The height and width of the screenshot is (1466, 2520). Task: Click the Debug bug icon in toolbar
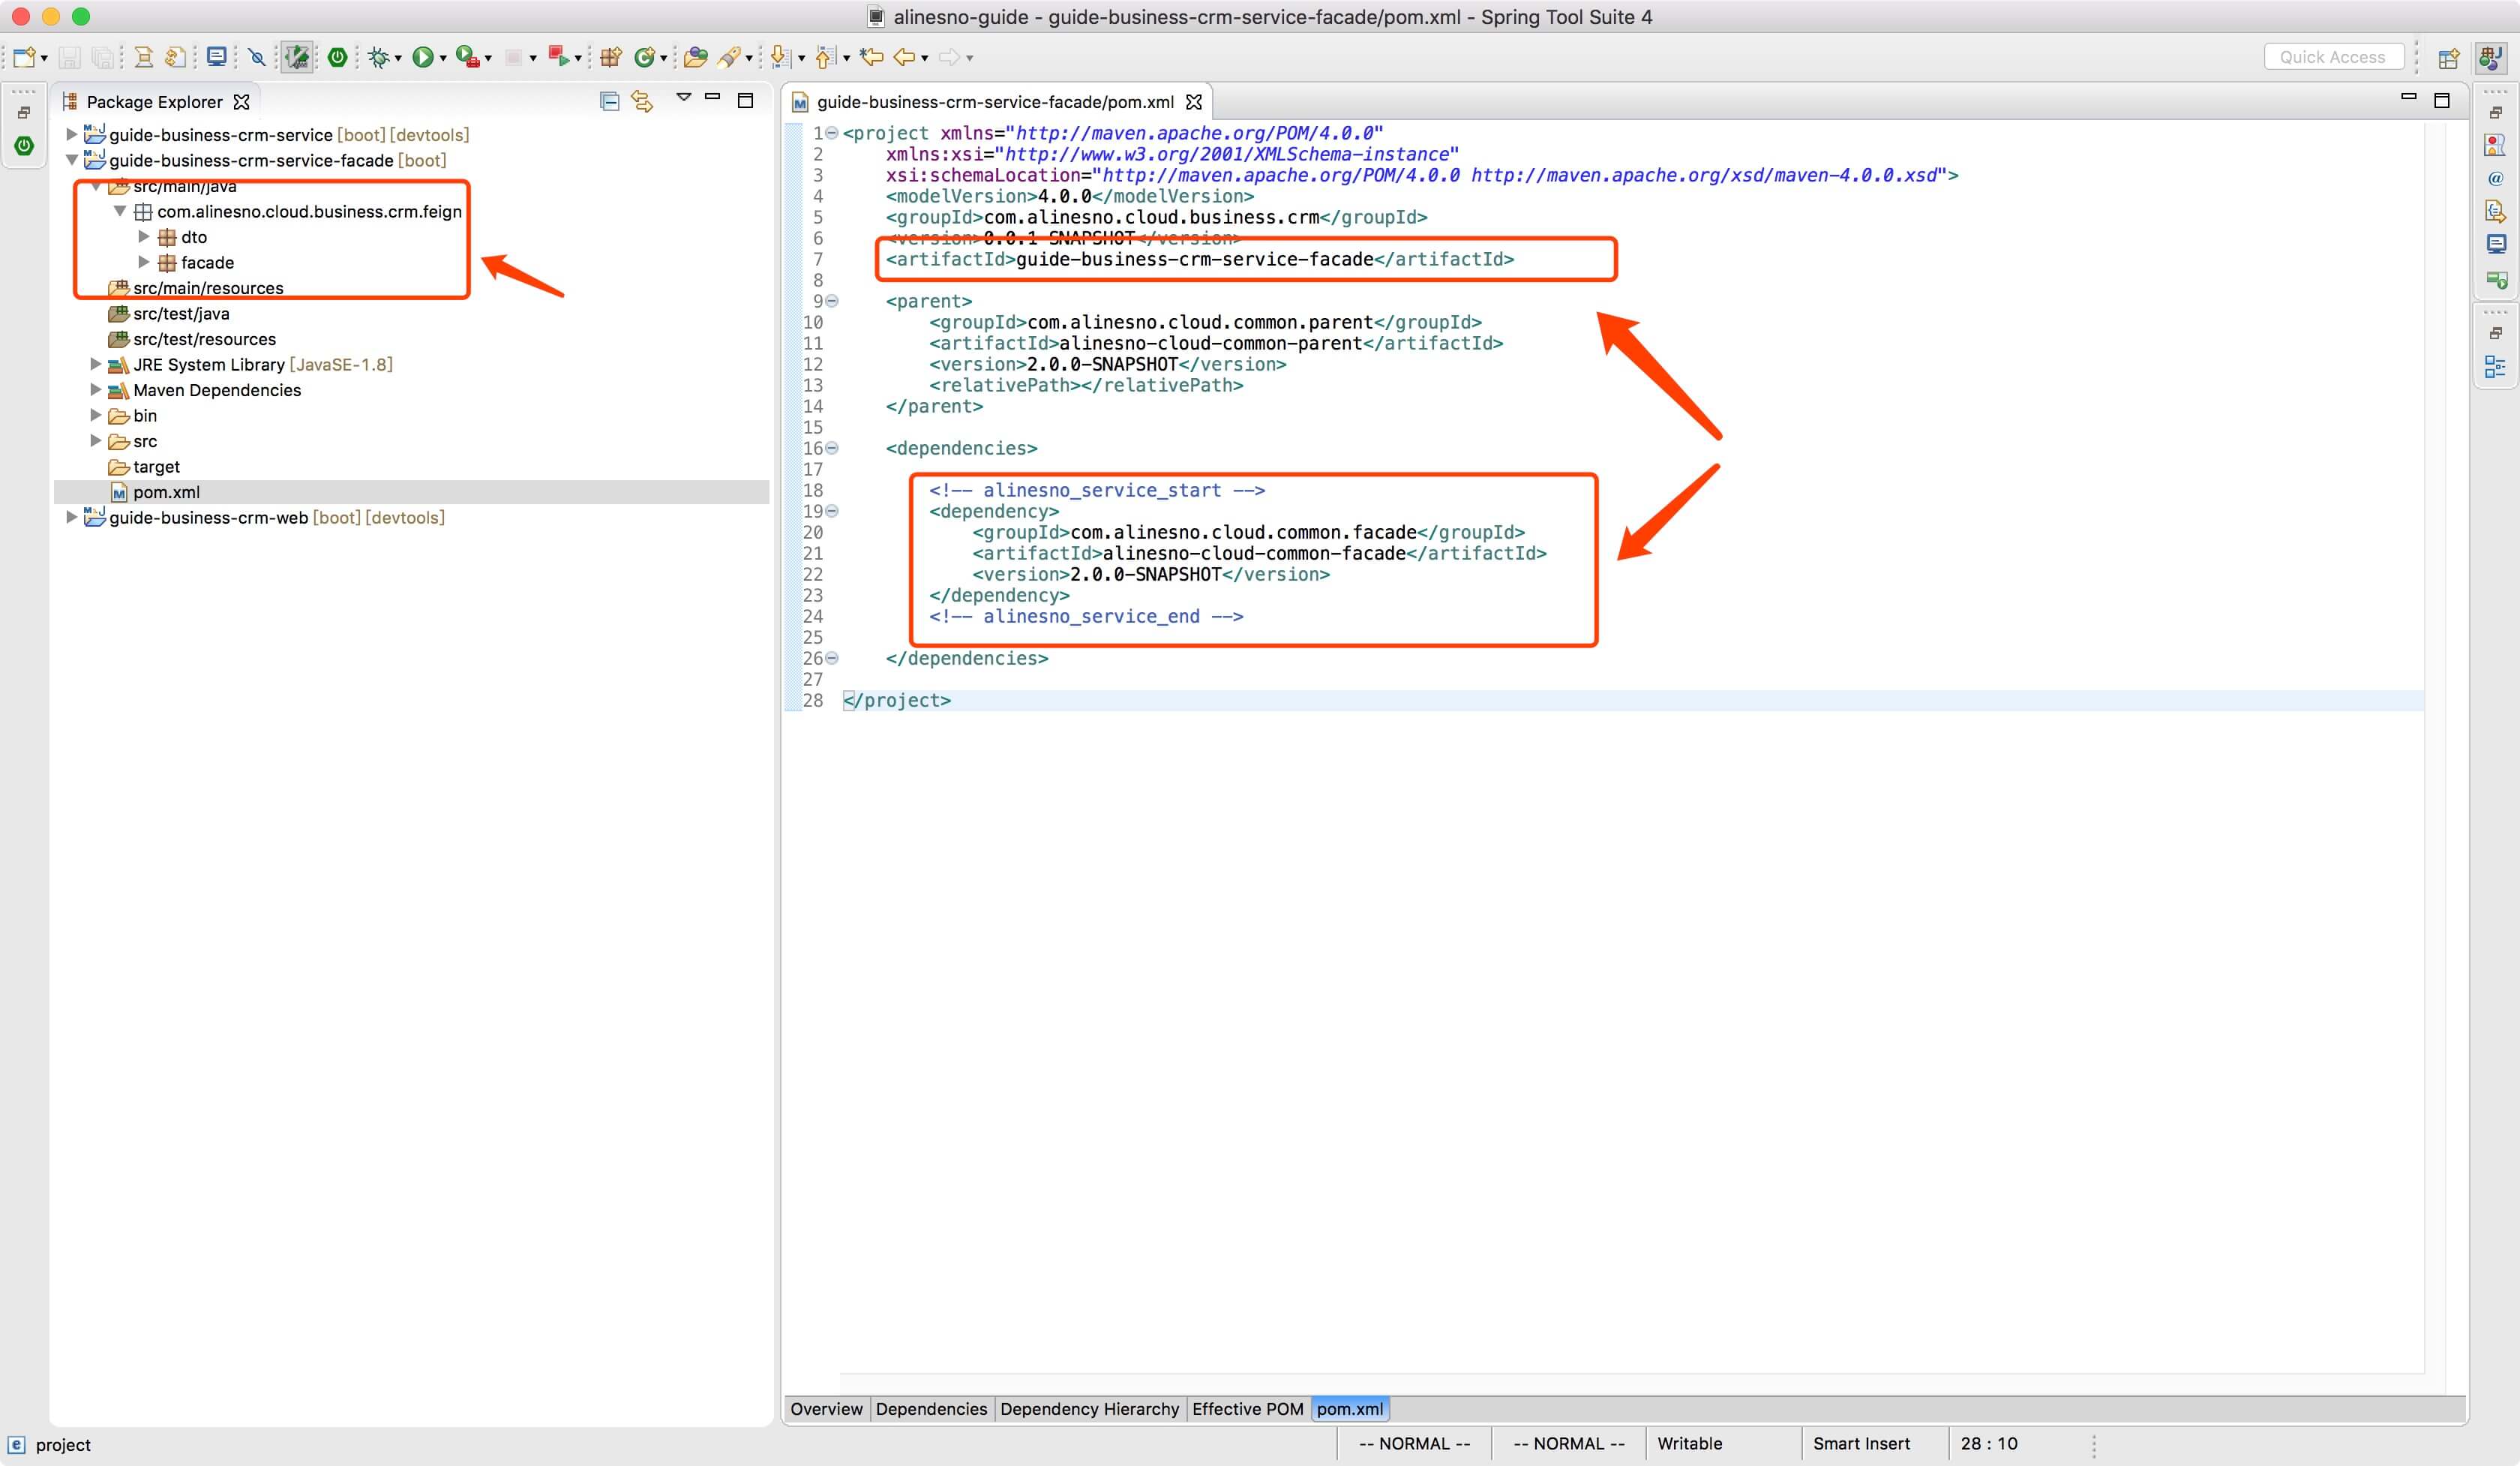click(x=378, y=57)
